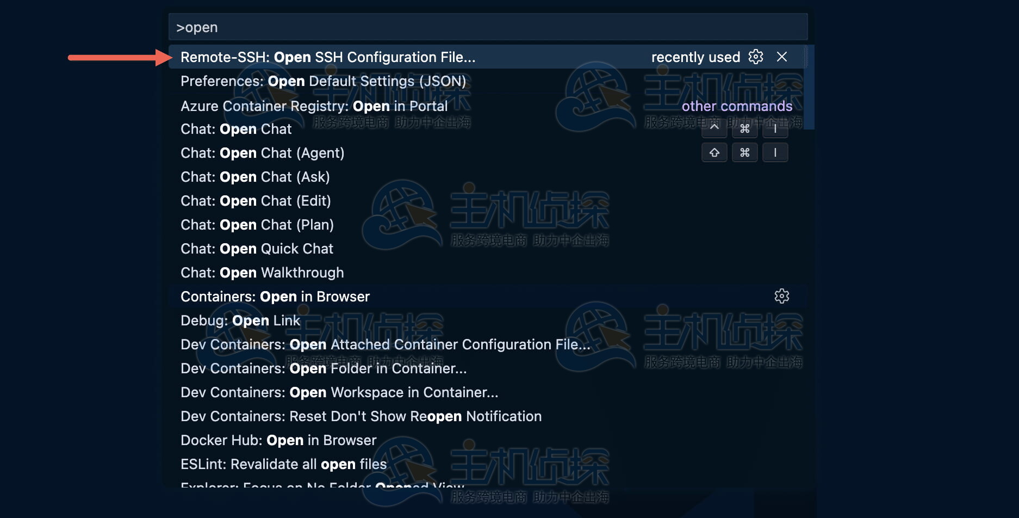Click the command palette search input
The width and height of the screenshot is (1019, 518).
pos(488,27)
